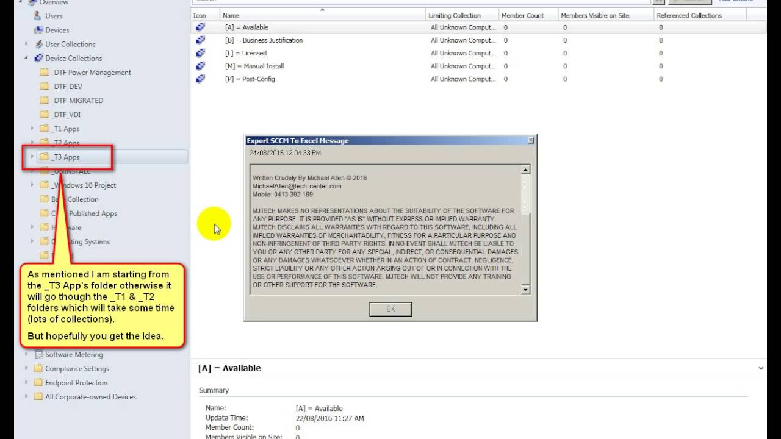Click the collection icon for [M] = Manual Install

tap(200, 66)
